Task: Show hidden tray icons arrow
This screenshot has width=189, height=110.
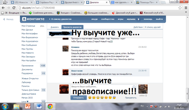Action: (147, 107)
